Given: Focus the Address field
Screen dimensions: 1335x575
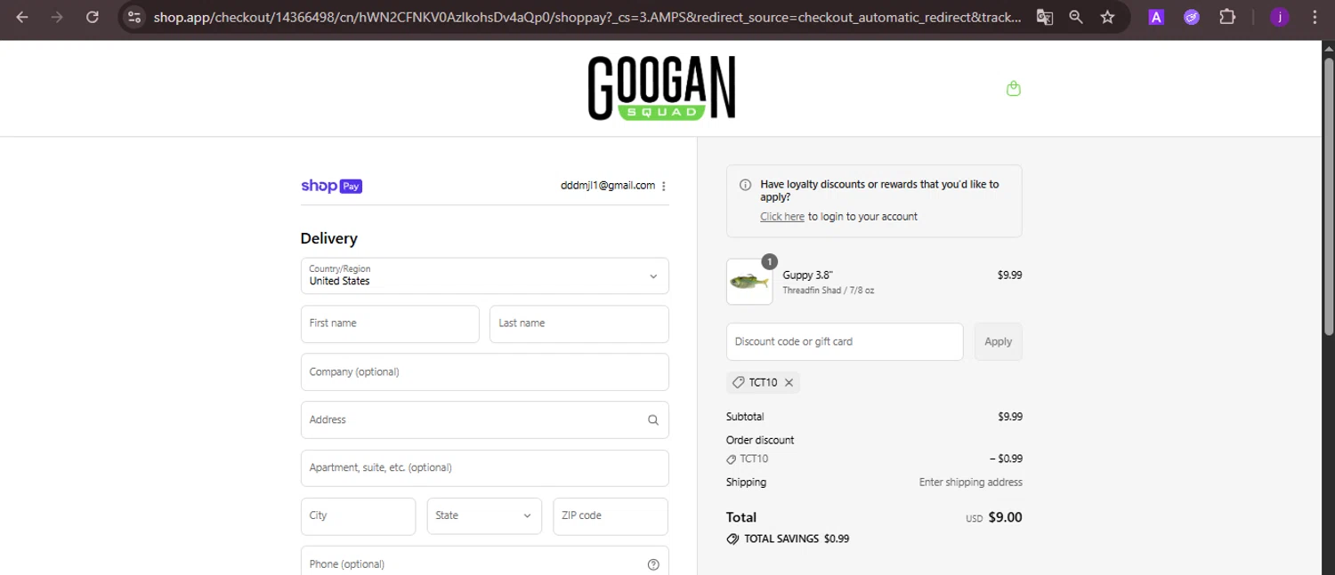Looking at the screenshot, I should [485, 419].
